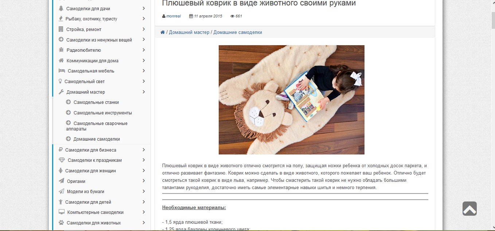Collapse the Домашний мастер submenu arrow
Image resolution: width=495 pixels, height=231 pixels.
[x=144, y=92]
